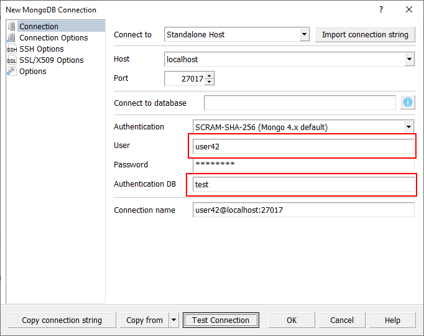This screenshot has height=336, width=424.
Task: Click the Connection Options icon in sidebar
Action: (12, 37)
